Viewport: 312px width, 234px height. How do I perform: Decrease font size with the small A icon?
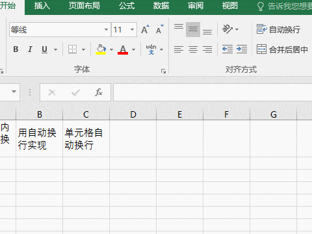point(160,29)
